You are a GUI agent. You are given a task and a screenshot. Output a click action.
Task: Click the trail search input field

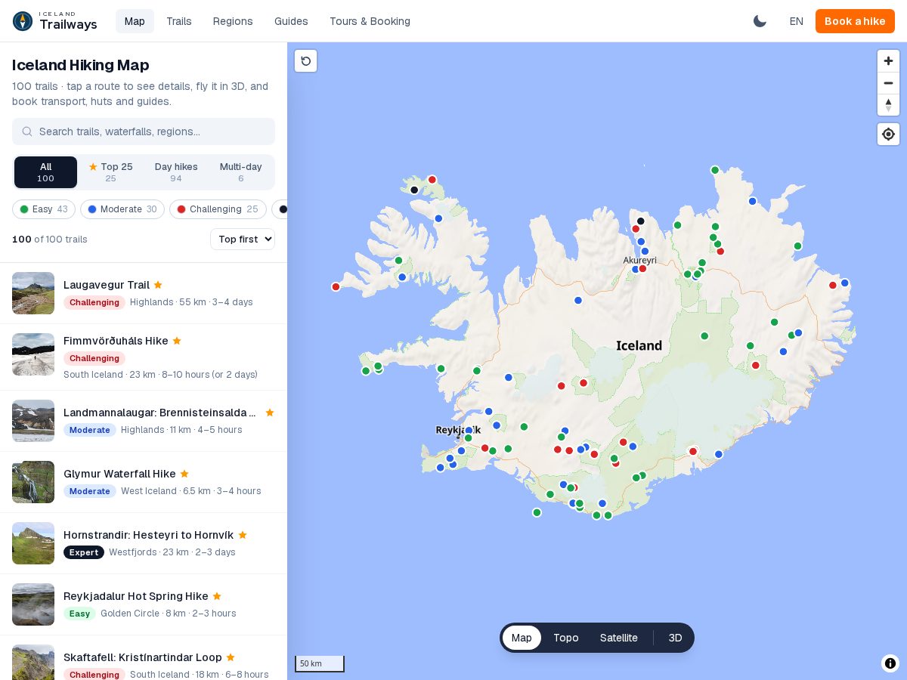[144, 131]
